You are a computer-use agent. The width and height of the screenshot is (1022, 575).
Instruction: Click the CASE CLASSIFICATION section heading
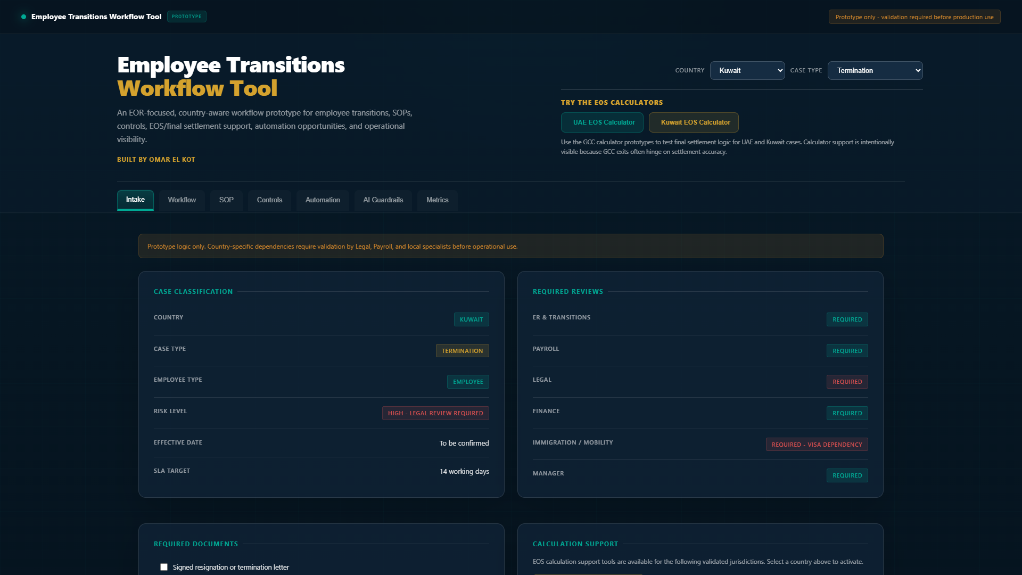tap(193, 292)
